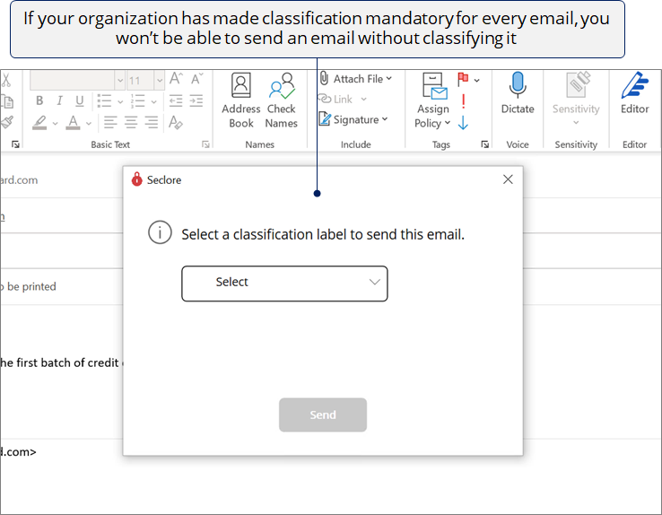Open the Address Book

tap(240, 100)
